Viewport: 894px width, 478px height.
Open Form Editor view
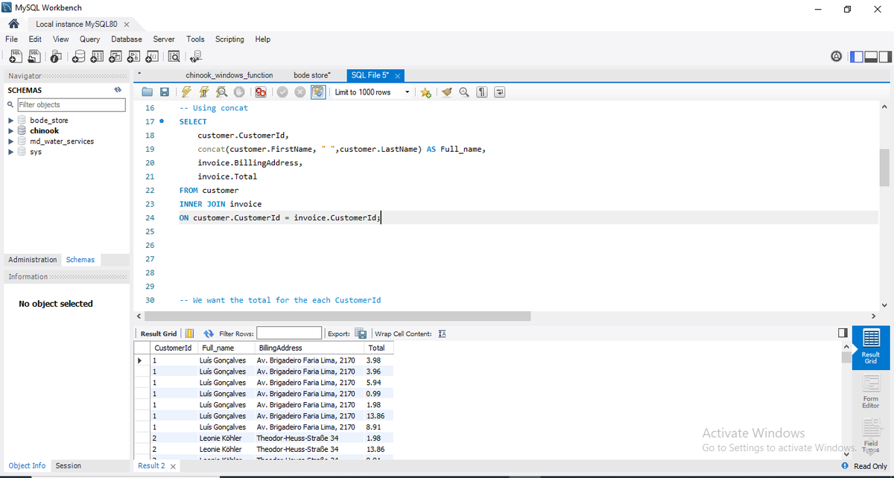click(870, 392)
